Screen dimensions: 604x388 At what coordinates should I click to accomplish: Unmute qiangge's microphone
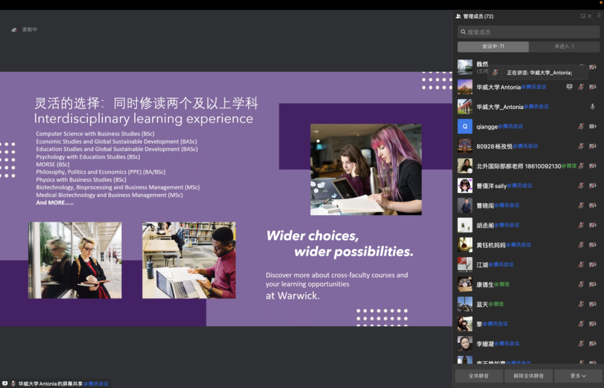(581, 126)
